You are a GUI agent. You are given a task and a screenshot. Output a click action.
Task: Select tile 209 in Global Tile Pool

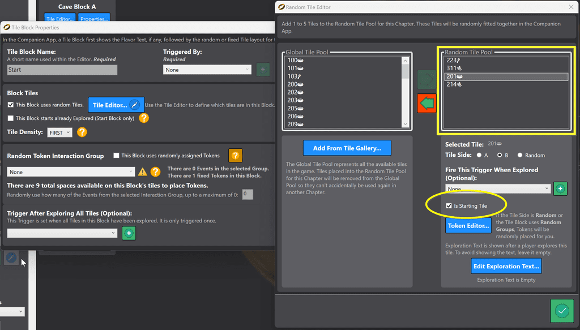pos(343,124)
